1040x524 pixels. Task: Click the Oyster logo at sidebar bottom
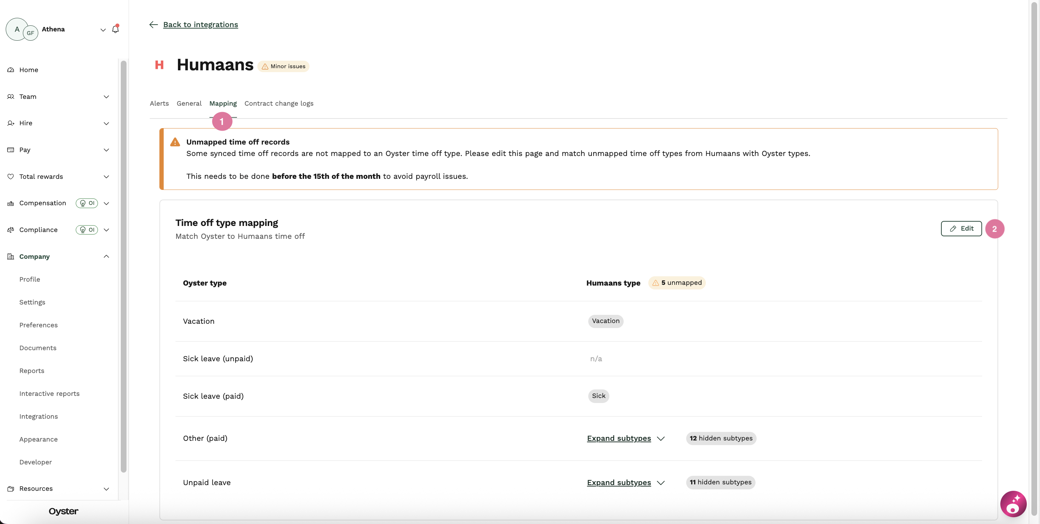pos(63,511)
